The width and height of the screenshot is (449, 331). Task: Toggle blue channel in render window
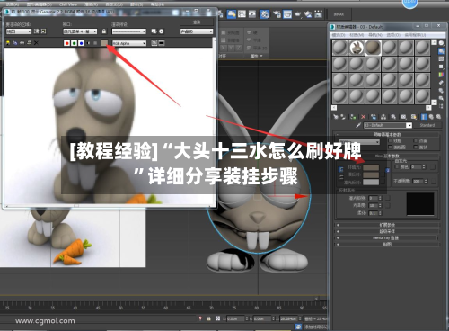[81, 43]
